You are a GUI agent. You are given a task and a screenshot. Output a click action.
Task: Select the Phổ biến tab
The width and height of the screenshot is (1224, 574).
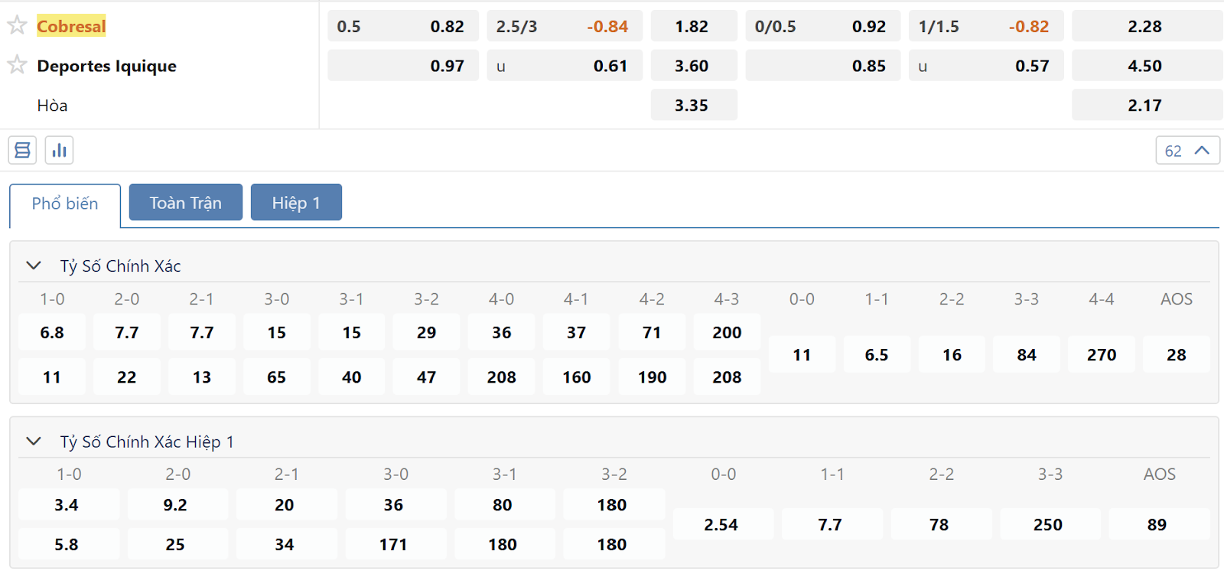(65, 204)
